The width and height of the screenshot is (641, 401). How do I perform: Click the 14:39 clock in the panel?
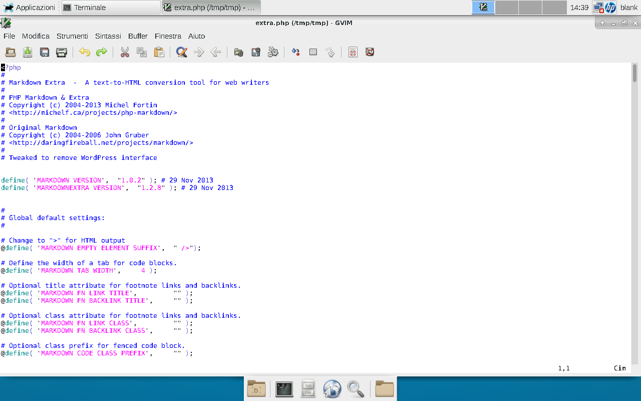(579, 8)
